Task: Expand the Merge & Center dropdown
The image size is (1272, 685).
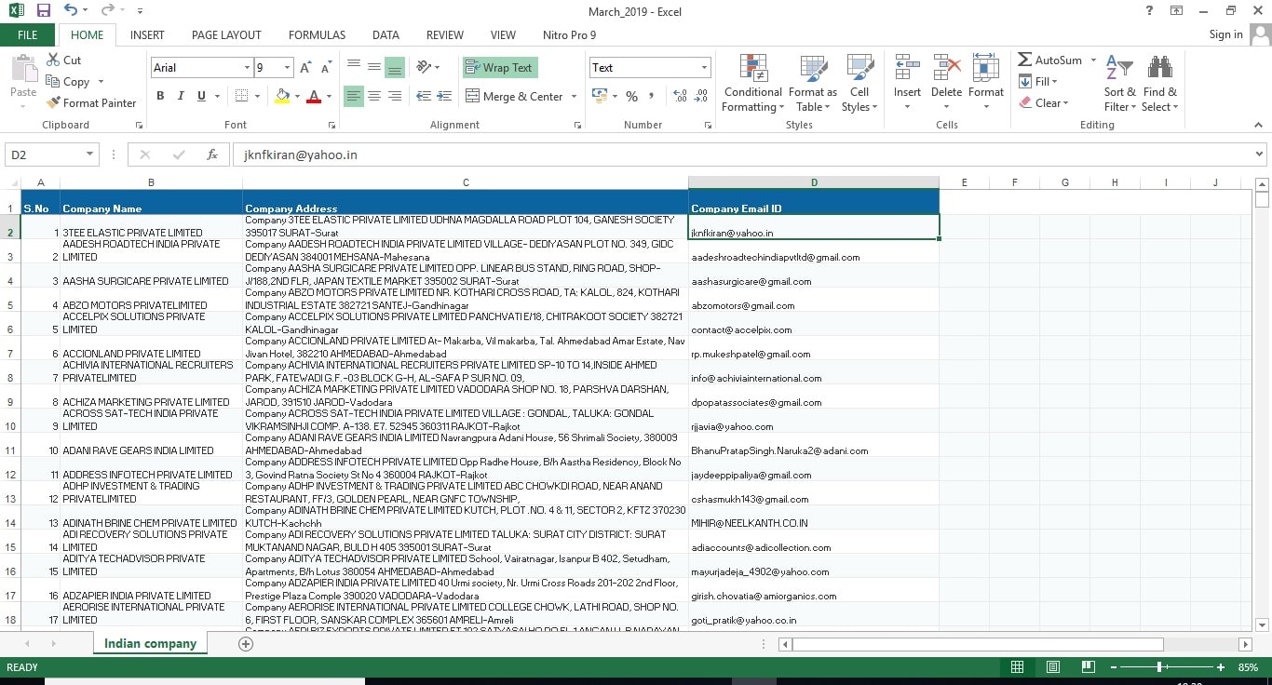Action: point(575,96)
